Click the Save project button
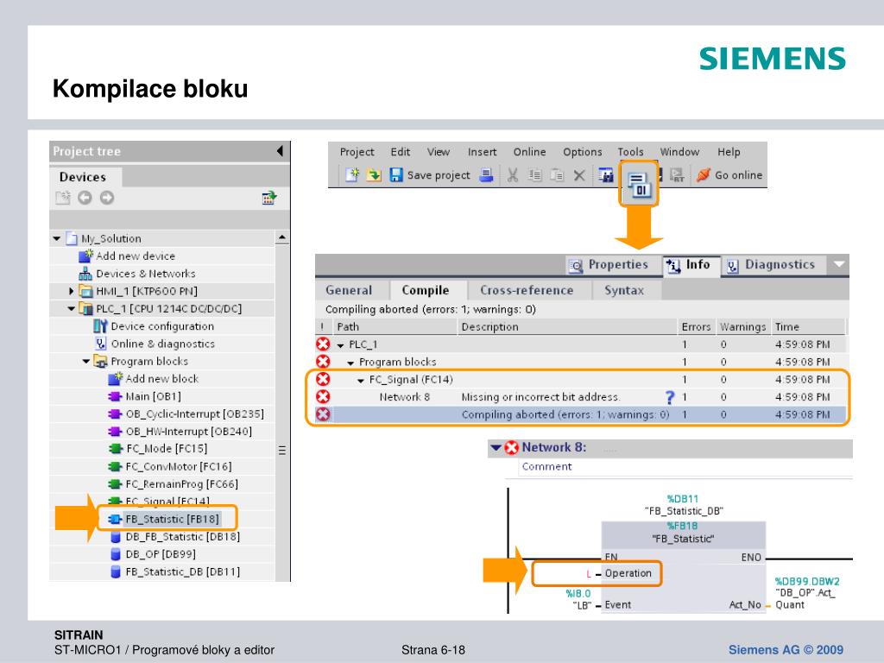 (430, 175)
